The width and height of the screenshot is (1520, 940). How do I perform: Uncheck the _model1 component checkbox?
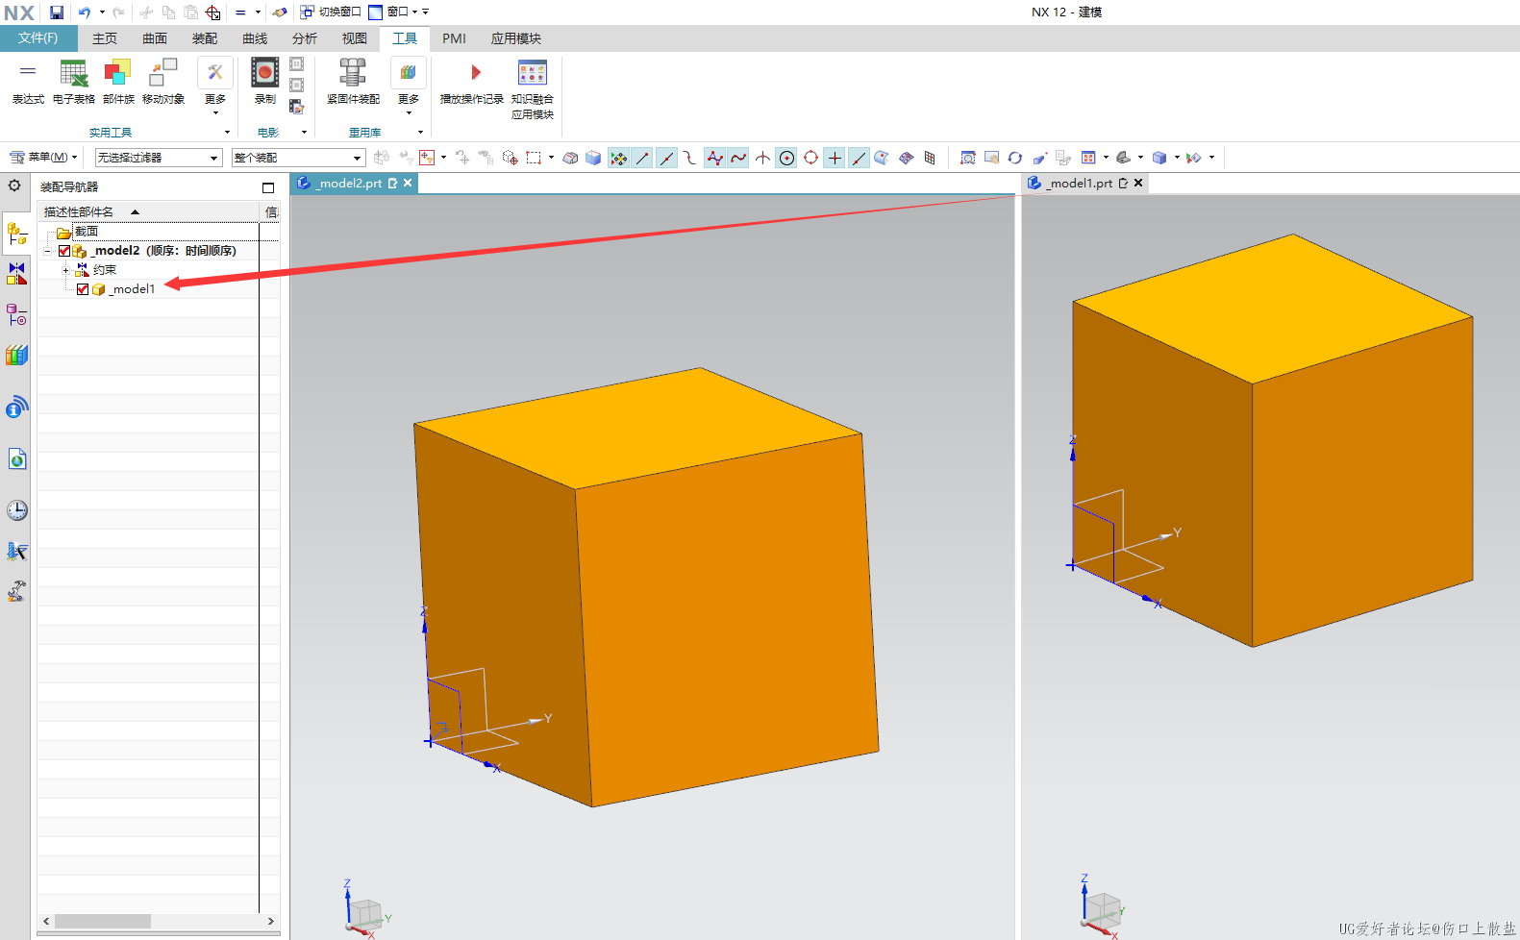(83, 289)
